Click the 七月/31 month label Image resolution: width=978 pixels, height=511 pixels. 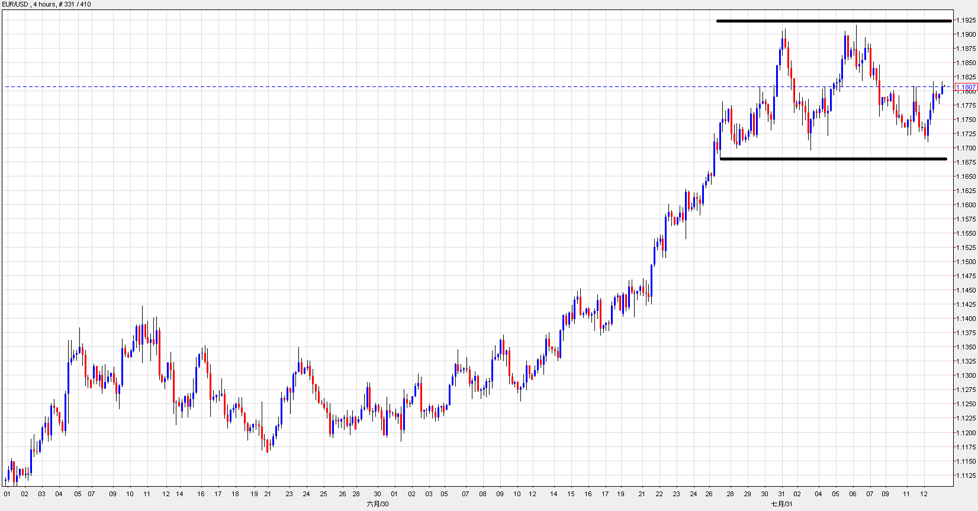(x=781, y=504)
